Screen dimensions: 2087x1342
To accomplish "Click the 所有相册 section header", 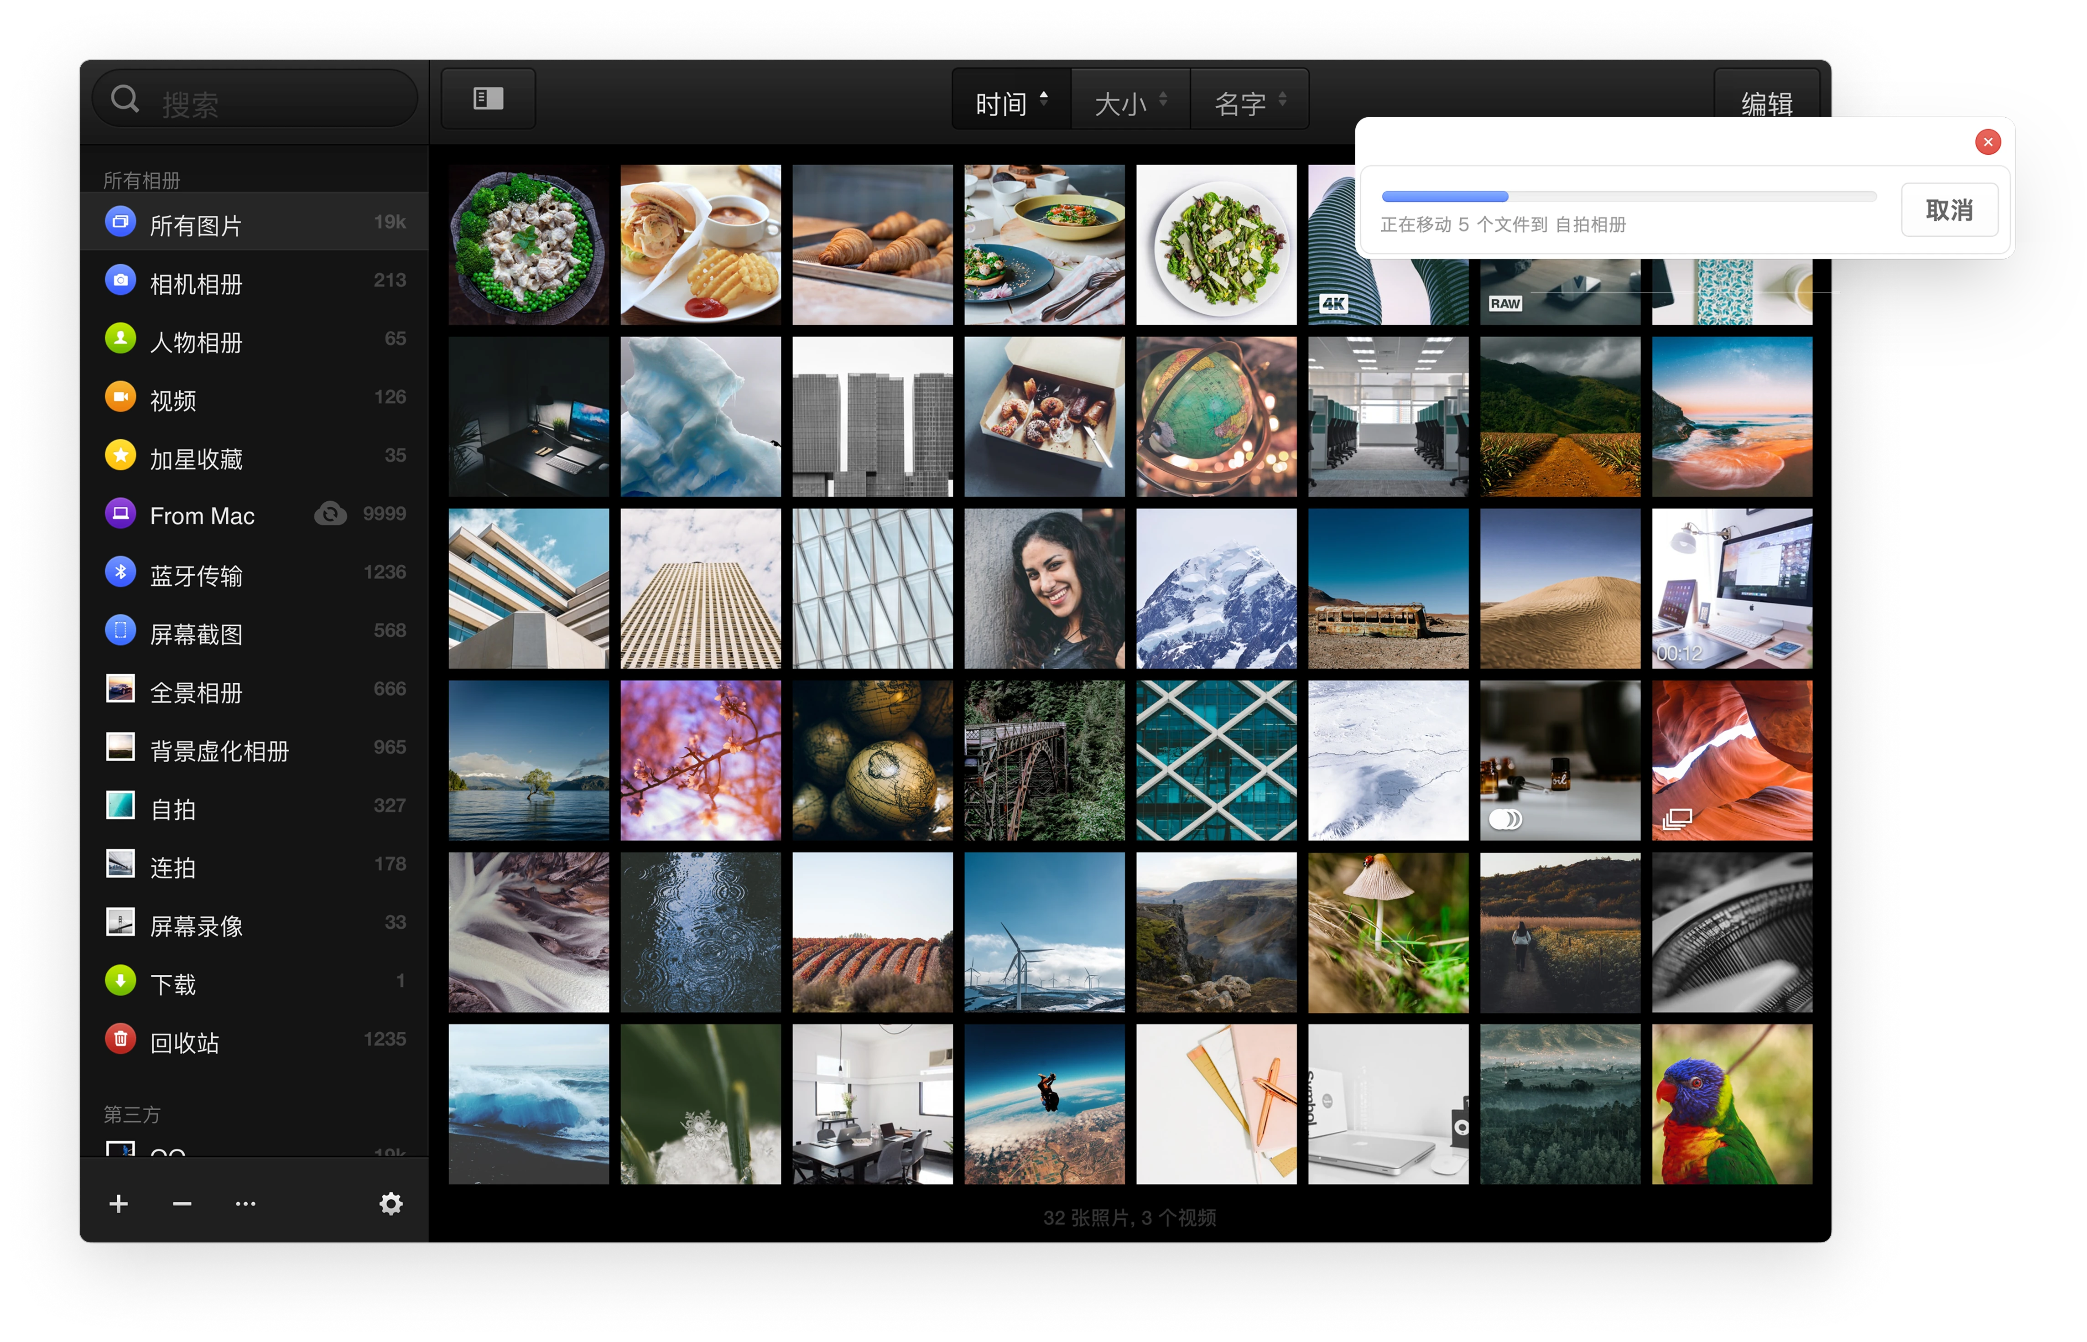I will tap(141, 180).
